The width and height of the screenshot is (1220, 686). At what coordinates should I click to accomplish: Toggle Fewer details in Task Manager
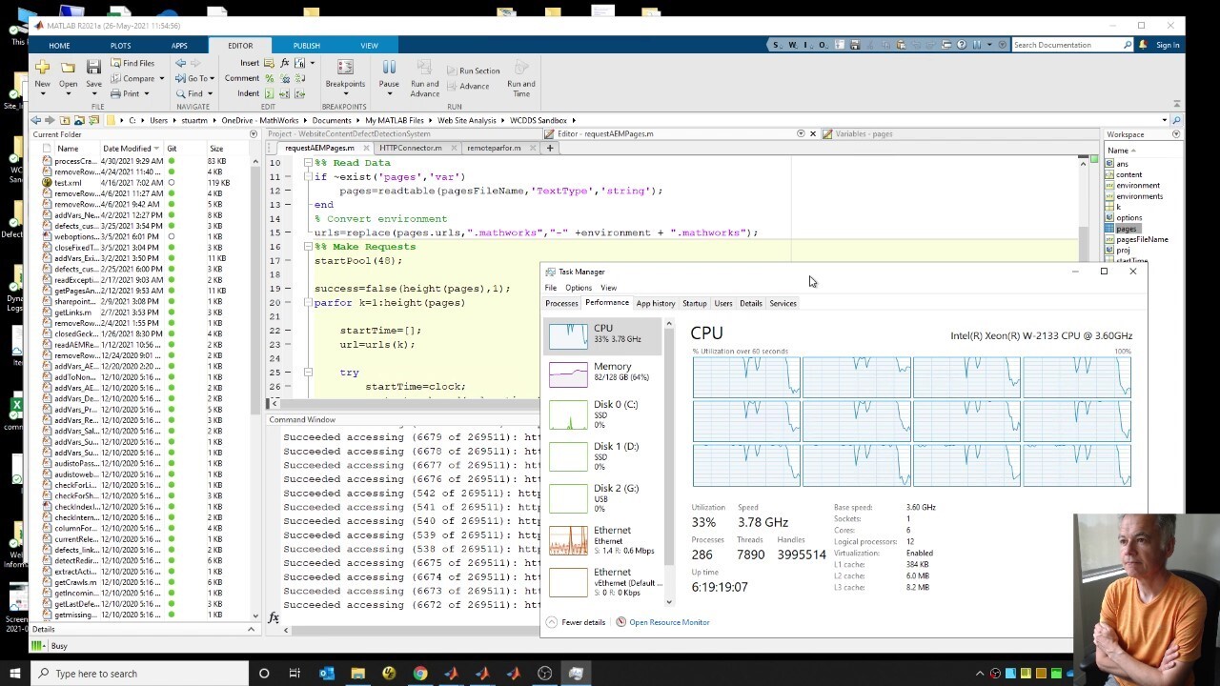pos(576,622)
